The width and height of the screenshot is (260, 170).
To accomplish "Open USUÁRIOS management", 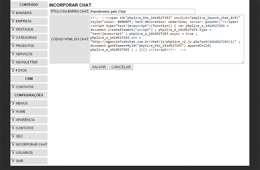I will click(x=29, y=152).
